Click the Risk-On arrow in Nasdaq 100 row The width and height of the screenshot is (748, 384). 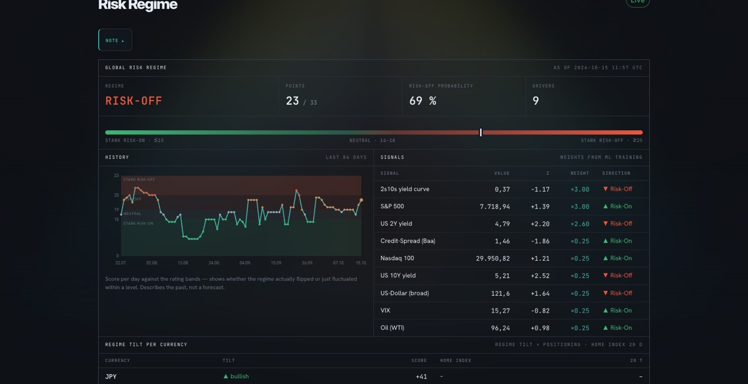[x=605, y=258]
